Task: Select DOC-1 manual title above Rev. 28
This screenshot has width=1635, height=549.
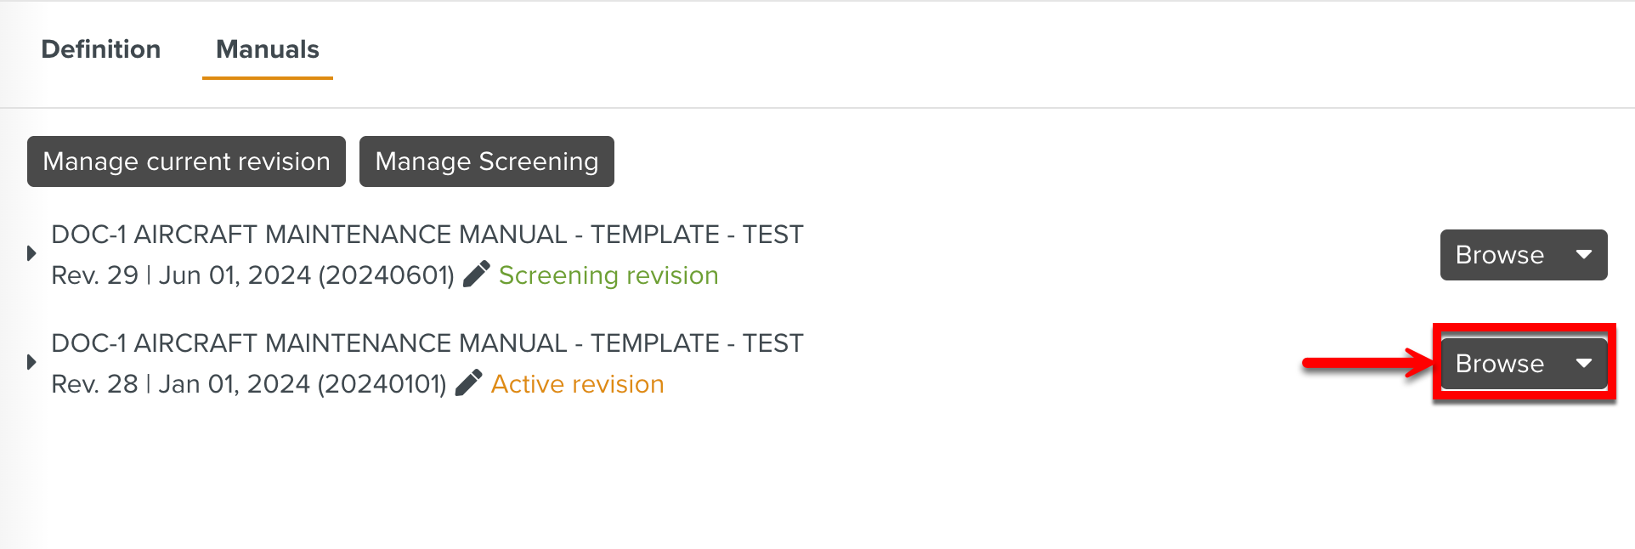Action: 427,343
